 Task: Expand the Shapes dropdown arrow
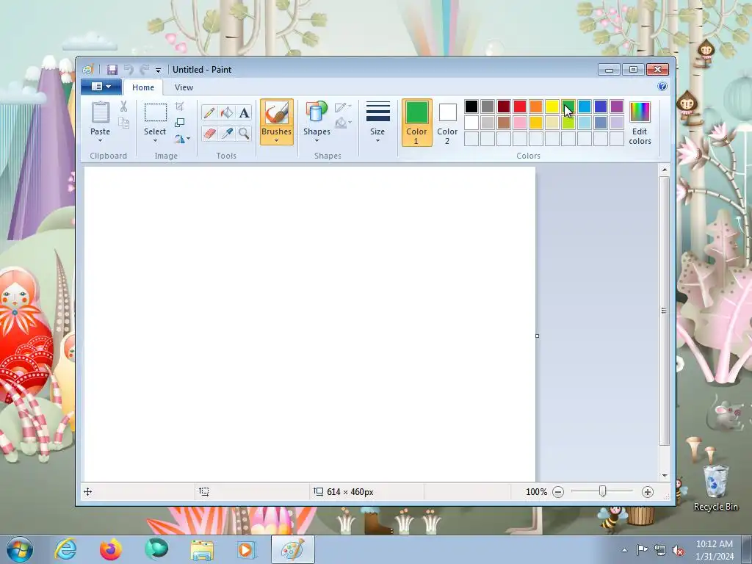[317, 140]
